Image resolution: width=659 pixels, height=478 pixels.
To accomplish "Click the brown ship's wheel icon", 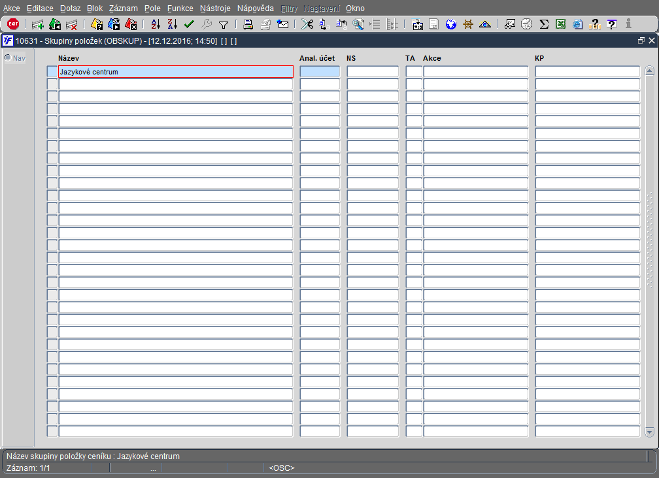I will [x=468, y=24].
